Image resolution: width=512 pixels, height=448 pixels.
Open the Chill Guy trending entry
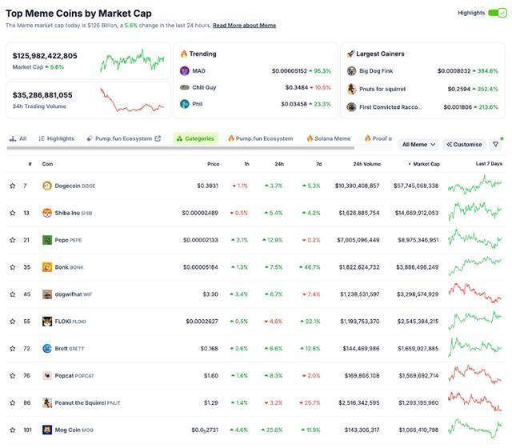(255, 87)
